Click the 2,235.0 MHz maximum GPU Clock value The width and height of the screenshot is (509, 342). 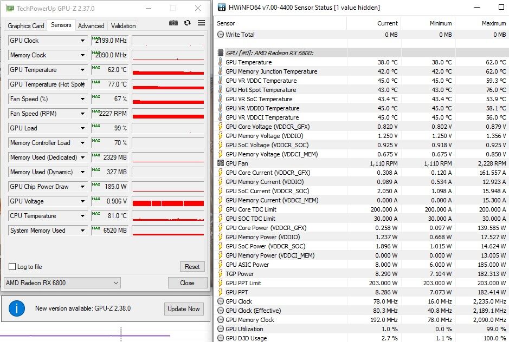click(x=489, y=301)
